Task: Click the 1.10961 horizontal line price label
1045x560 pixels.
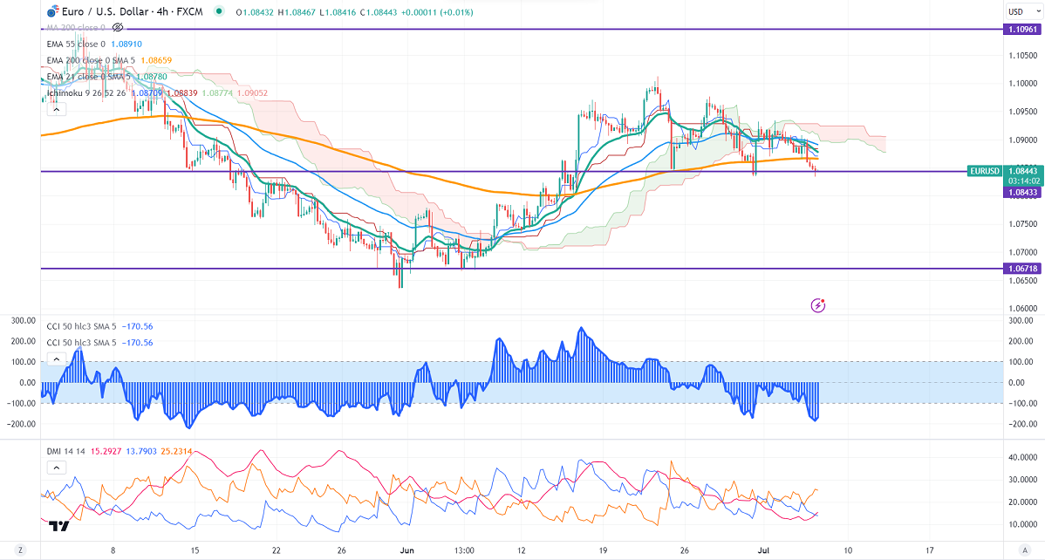Action: (x=1022, y=30)
